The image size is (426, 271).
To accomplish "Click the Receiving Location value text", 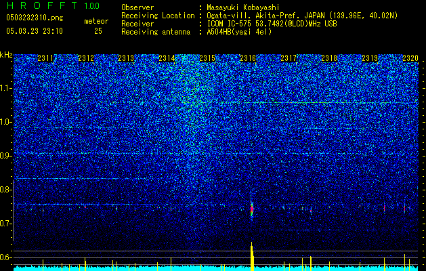I will point(302,16).
